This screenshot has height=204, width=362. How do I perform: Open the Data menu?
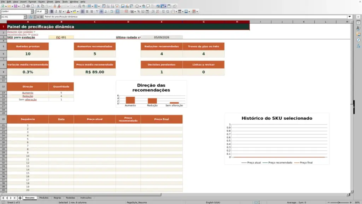58,2
